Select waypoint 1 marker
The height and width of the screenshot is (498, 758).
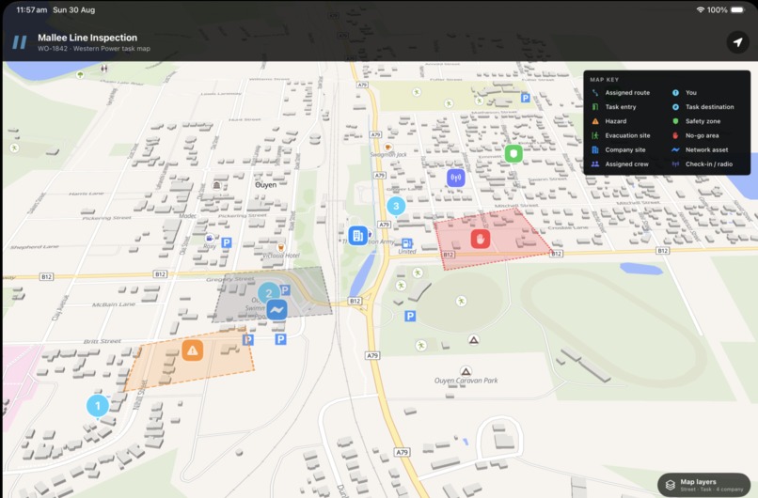pyautogui.click(x=98, y=406)
